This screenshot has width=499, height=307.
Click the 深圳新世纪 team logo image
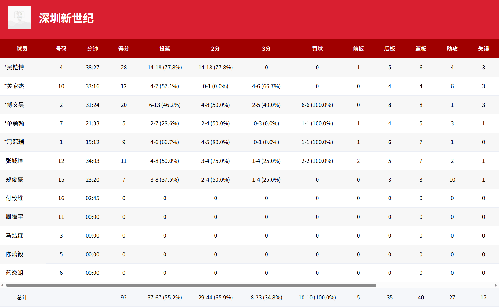(x=19, y=17)
